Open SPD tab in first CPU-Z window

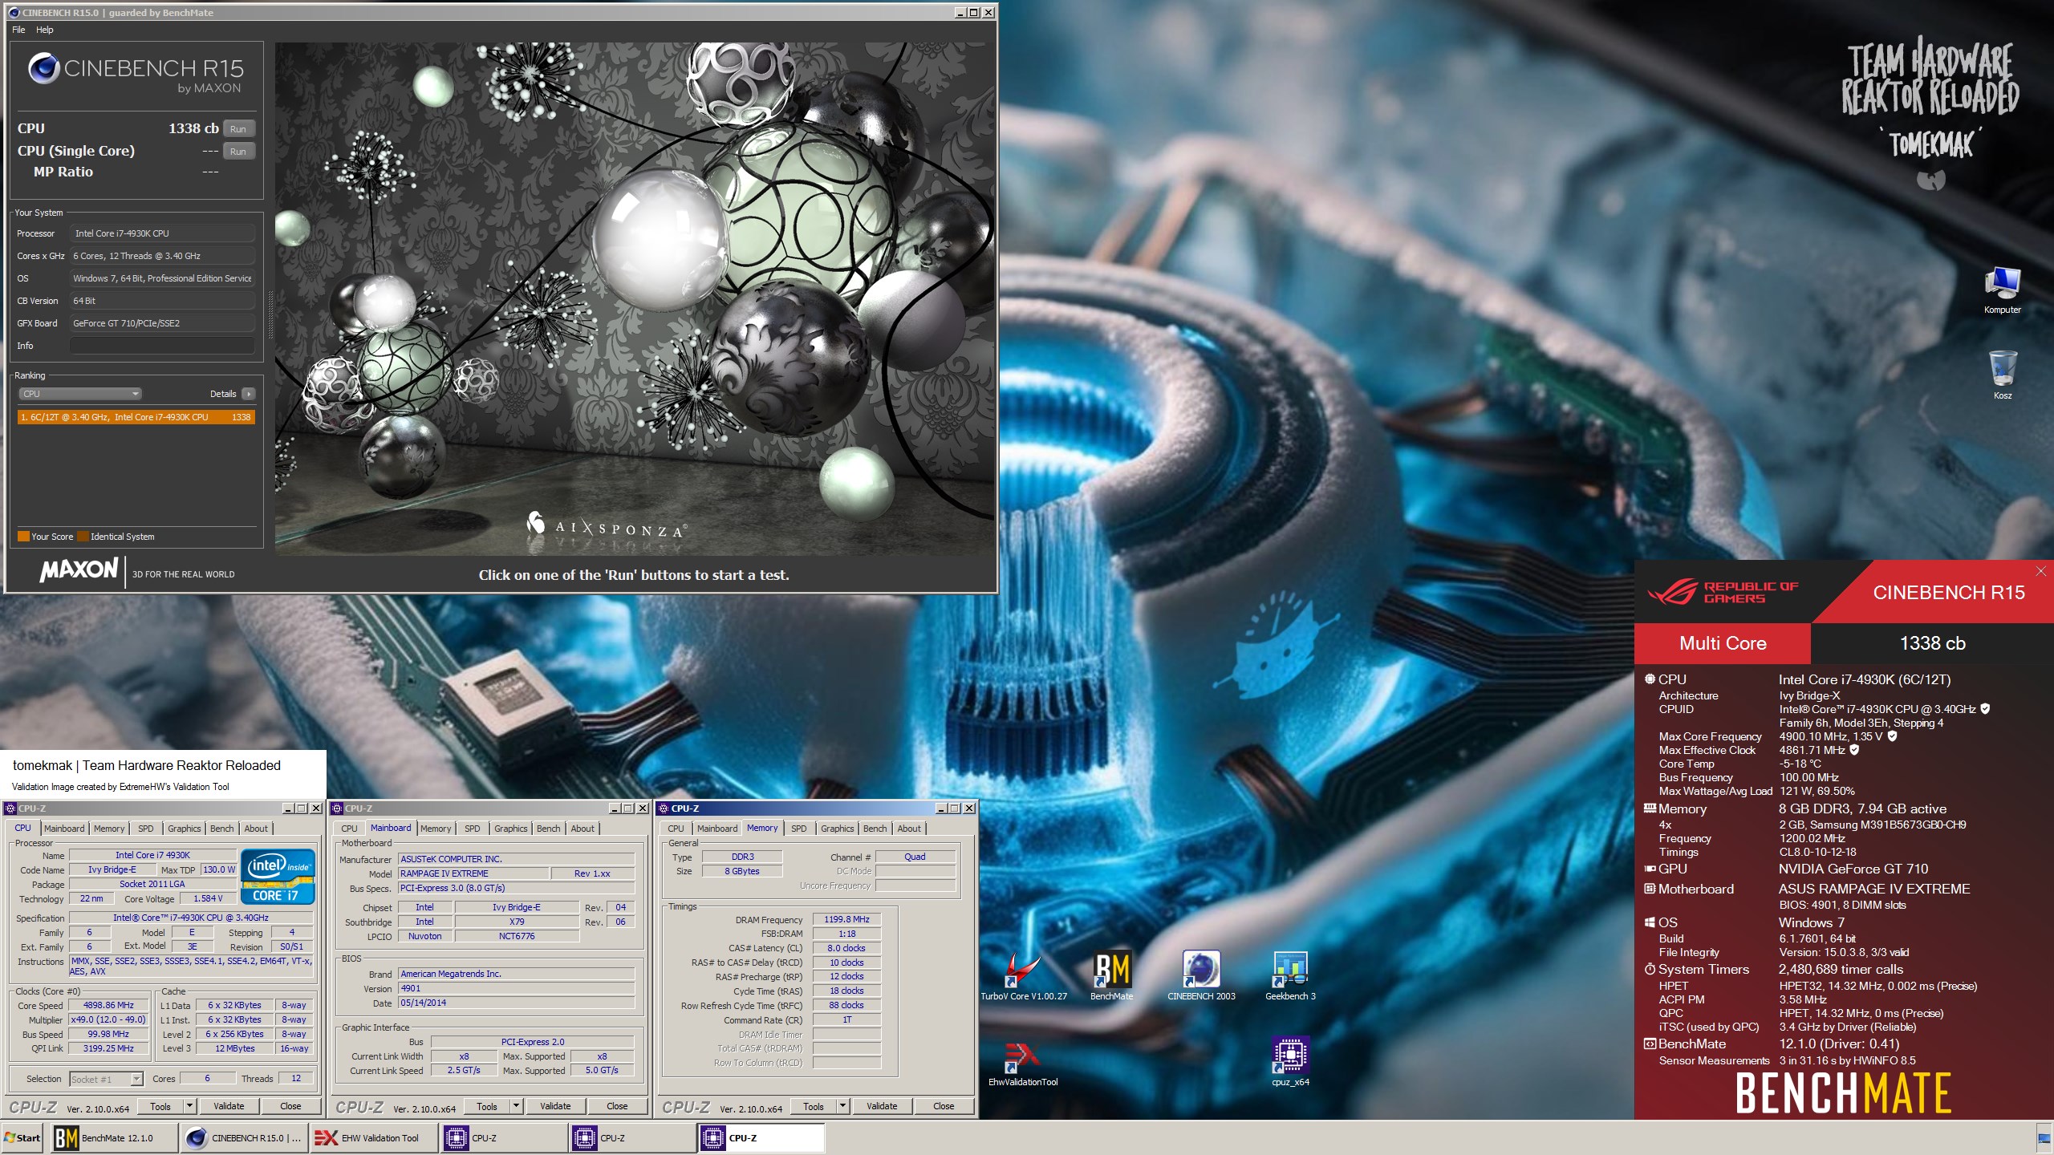coord(145,829)
